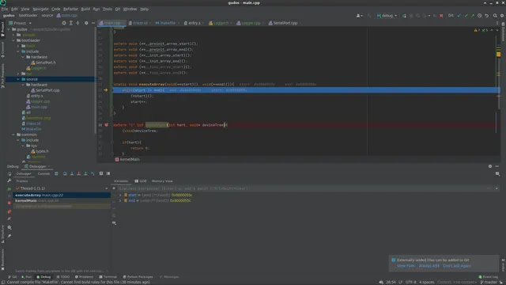Open the File menu

click(x=5, y=9)
